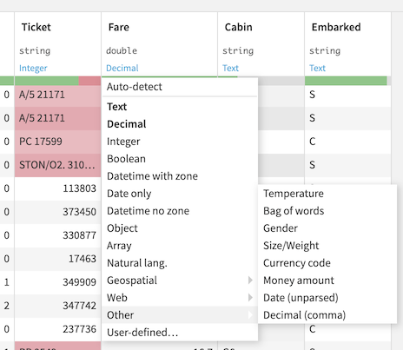This screenshot has width=403, height=350.
Task: Select Ticket cell 330877
Action: click(57, 235)
